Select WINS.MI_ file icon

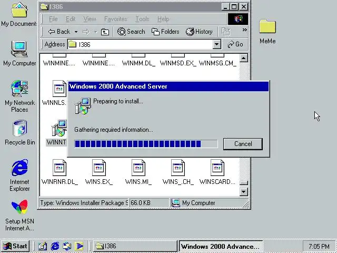click(138, 168)
